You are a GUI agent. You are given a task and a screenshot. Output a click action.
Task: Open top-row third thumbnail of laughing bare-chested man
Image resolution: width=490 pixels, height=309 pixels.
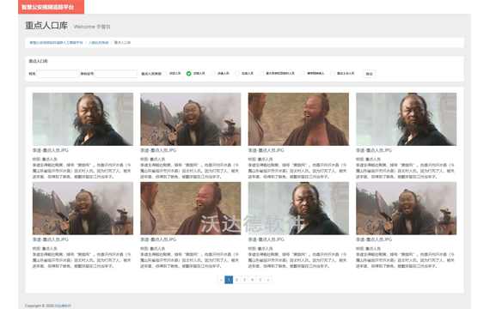pyautogui.click(x=298, y=119)
